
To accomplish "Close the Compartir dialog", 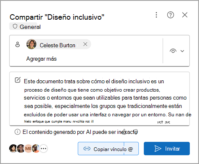I will point(185,15).
